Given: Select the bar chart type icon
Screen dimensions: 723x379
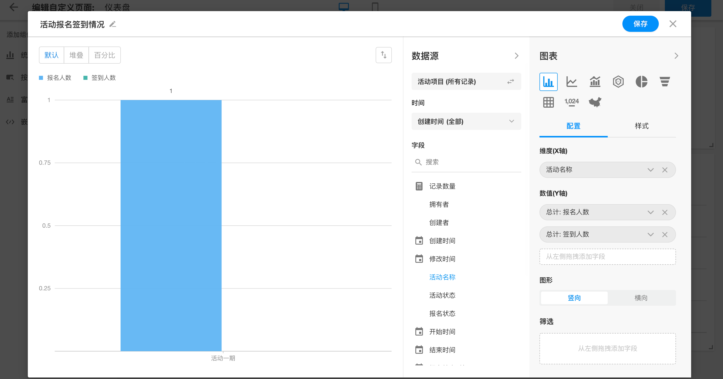Looking at the screenshot, I should click(x=548, y=82).
